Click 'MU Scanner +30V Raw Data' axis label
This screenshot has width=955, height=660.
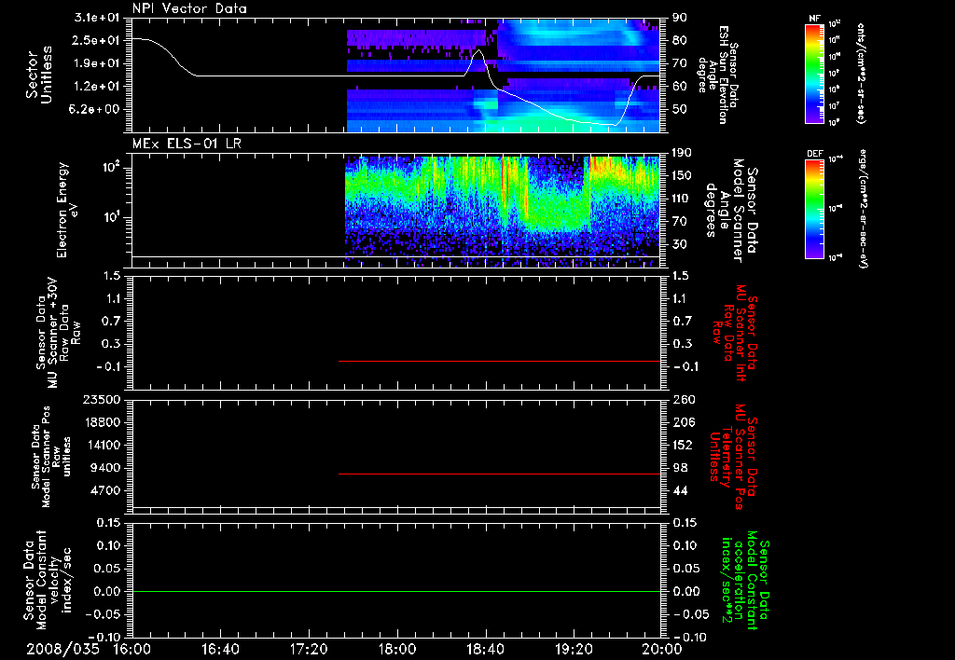pos(59,333)
